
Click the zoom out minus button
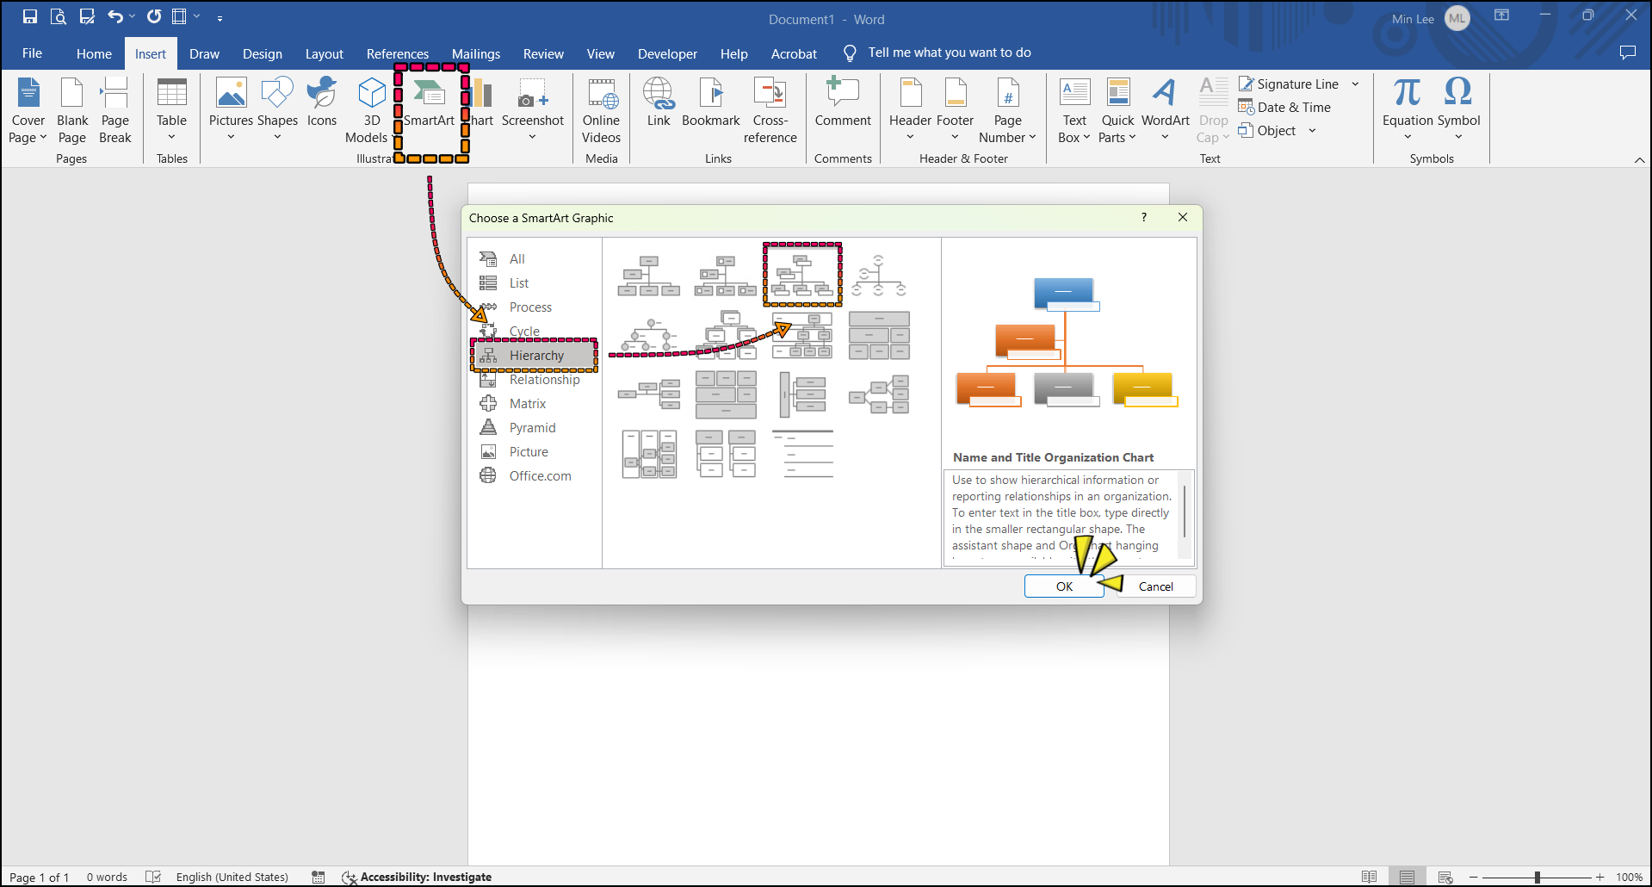coord(1473,877)
